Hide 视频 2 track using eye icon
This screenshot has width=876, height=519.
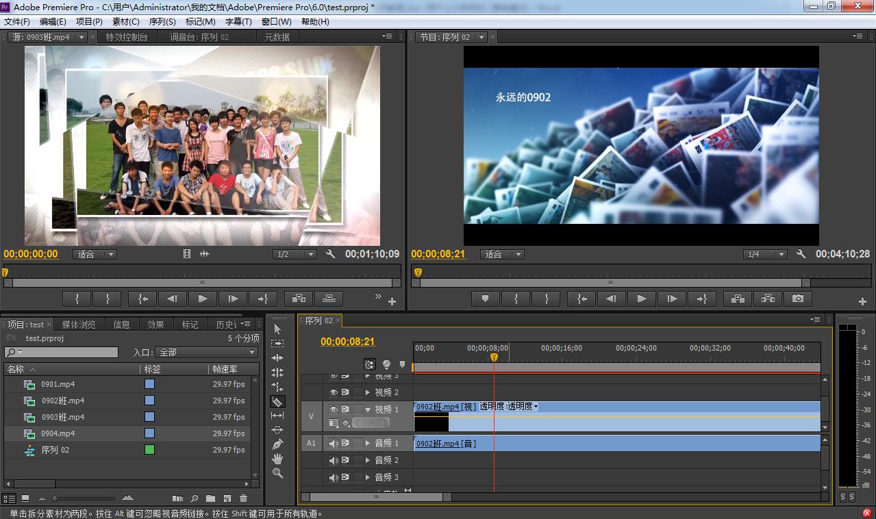334,392
